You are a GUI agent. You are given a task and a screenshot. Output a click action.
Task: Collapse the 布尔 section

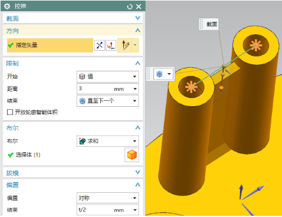(138, 127)
